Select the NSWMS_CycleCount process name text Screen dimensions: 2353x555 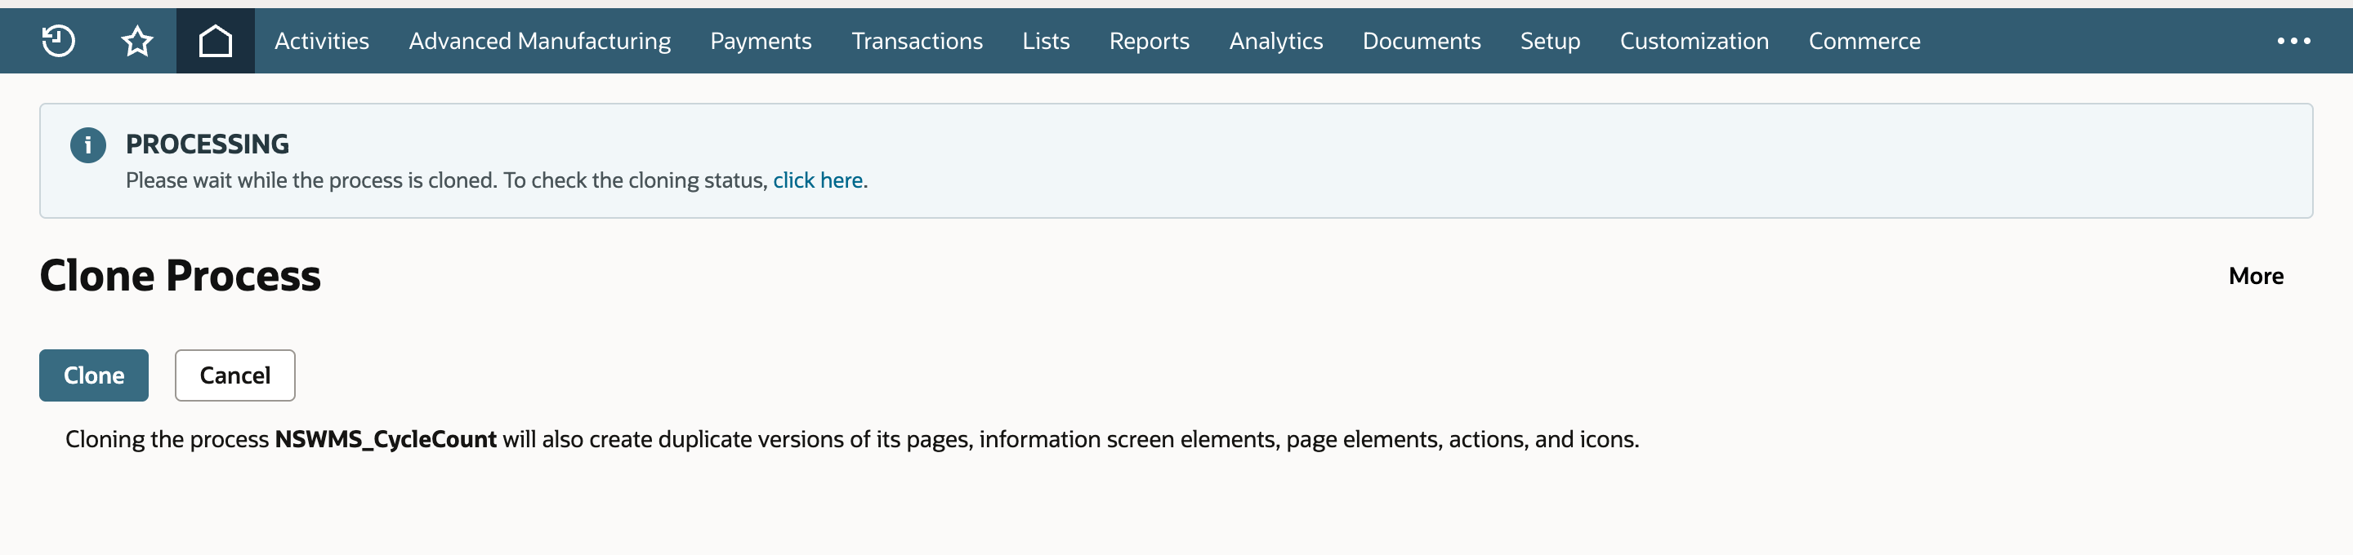click(x=386, y=439)
